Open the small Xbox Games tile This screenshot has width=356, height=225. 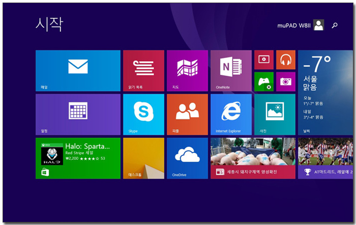click(x=264, y=81)
